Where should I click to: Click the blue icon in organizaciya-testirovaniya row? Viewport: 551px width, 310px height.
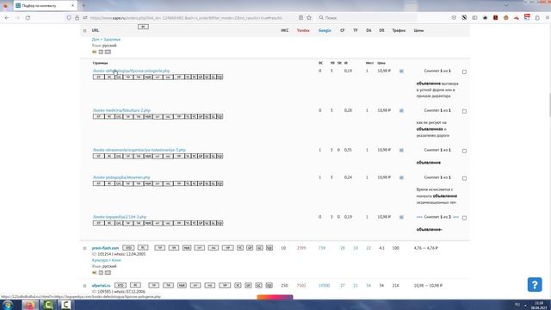point(401,150)
